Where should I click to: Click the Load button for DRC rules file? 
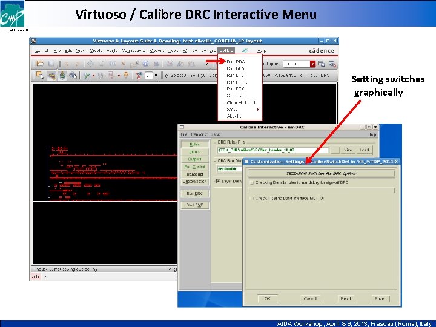point(365,150)
